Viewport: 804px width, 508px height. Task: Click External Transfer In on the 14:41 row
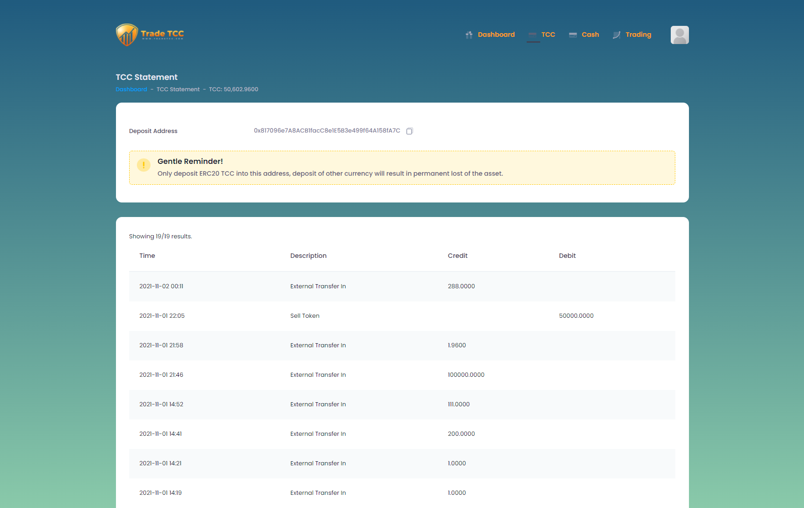click(x=318, y=434)
